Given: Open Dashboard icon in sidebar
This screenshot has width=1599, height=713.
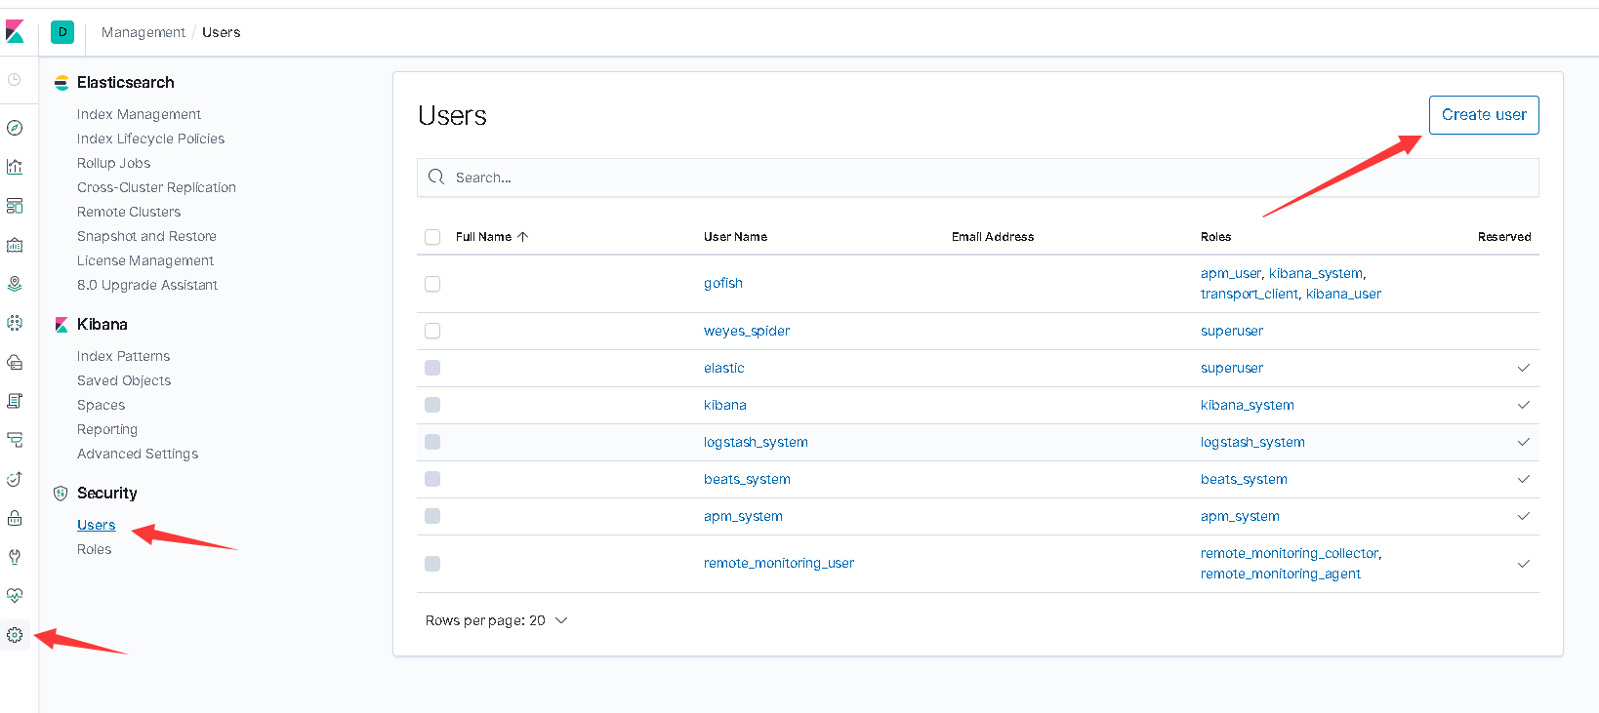Looking at the screenshot, I should [15, 206].
